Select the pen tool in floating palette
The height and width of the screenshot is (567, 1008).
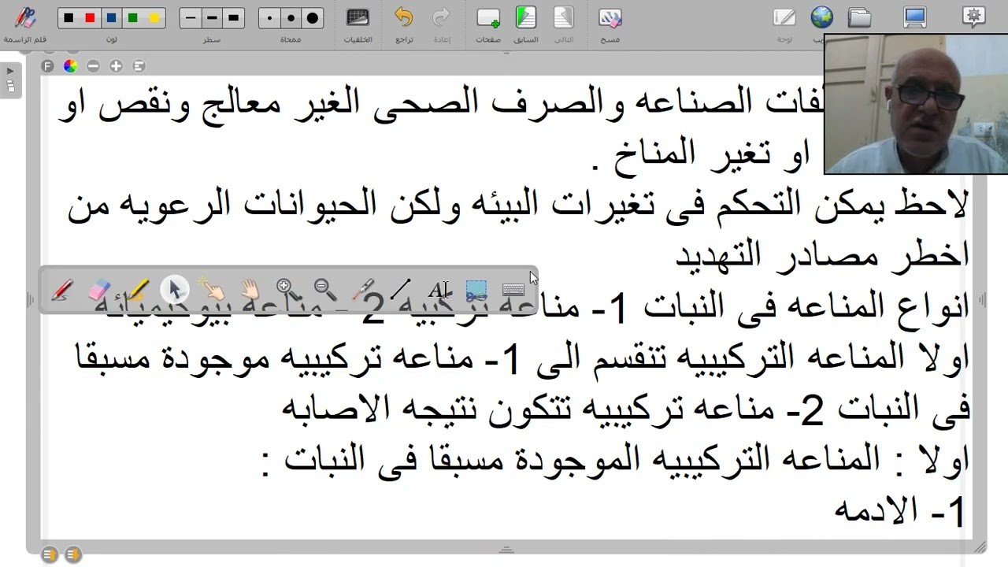[x=61, y=291]
